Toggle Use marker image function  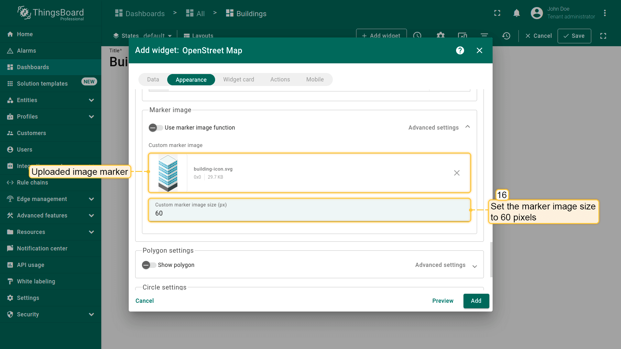click(156, 128)
